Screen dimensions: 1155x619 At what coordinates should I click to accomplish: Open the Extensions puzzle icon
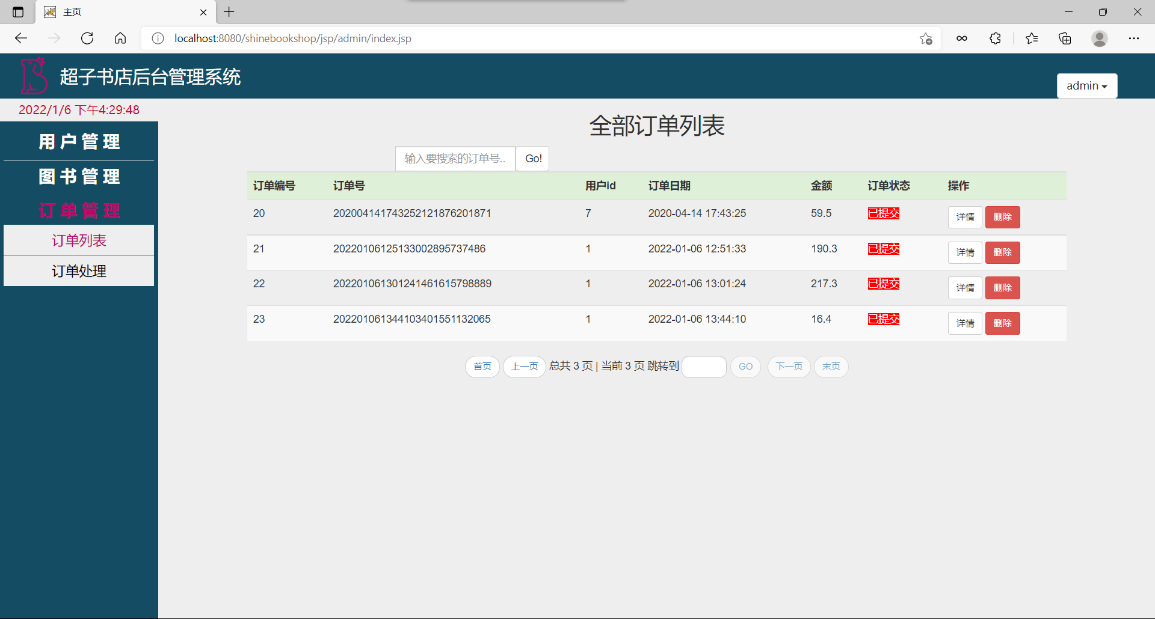pyautogui.click(x=995, y=38)
